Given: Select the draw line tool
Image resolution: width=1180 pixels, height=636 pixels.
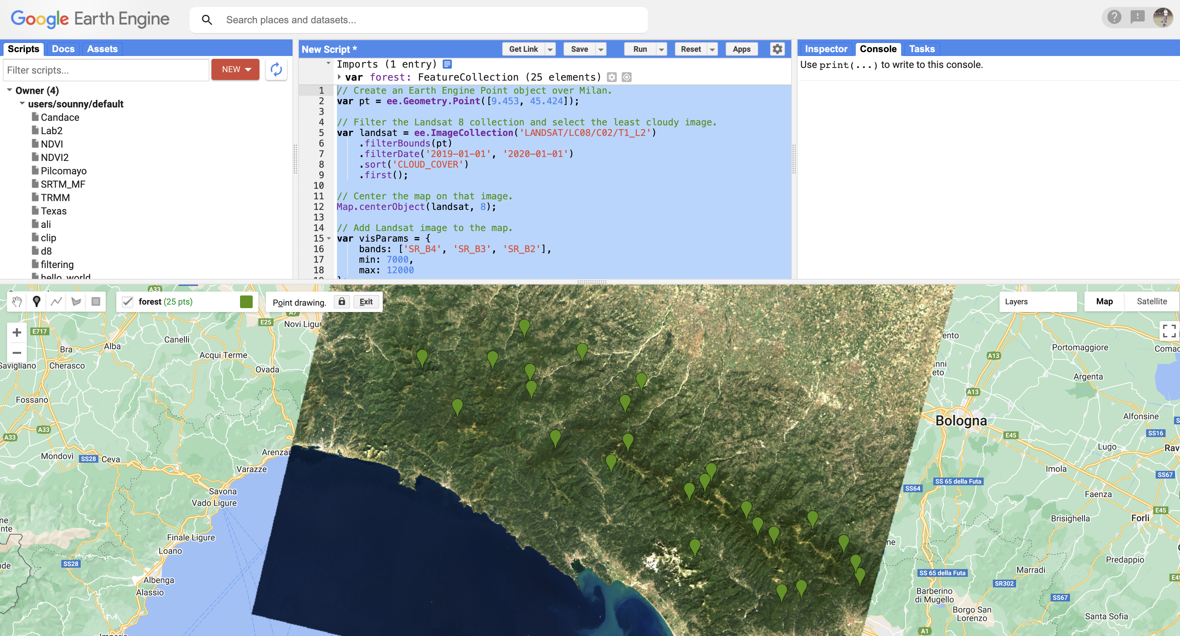Looking at the screenshot, I should (56, 301).
